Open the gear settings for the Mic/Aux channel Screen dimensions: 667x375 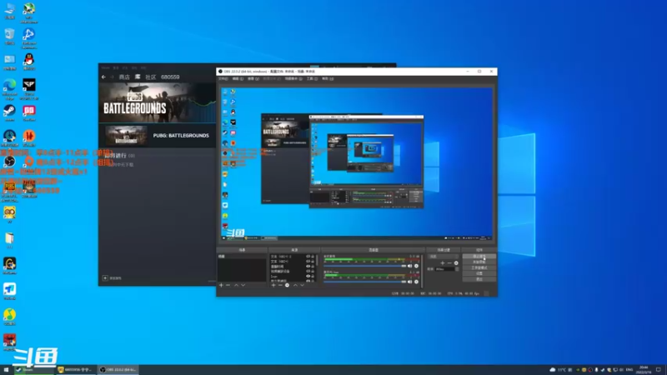click(x=416, y=282)
